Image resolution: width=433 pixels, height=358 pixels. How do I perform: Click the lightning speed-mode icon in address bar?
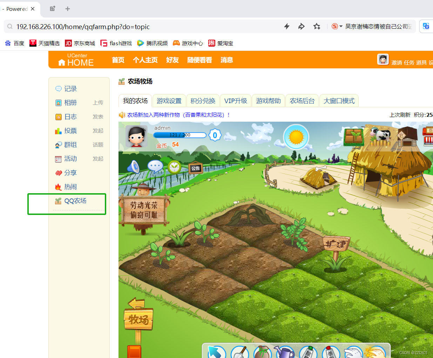(287, 26)
